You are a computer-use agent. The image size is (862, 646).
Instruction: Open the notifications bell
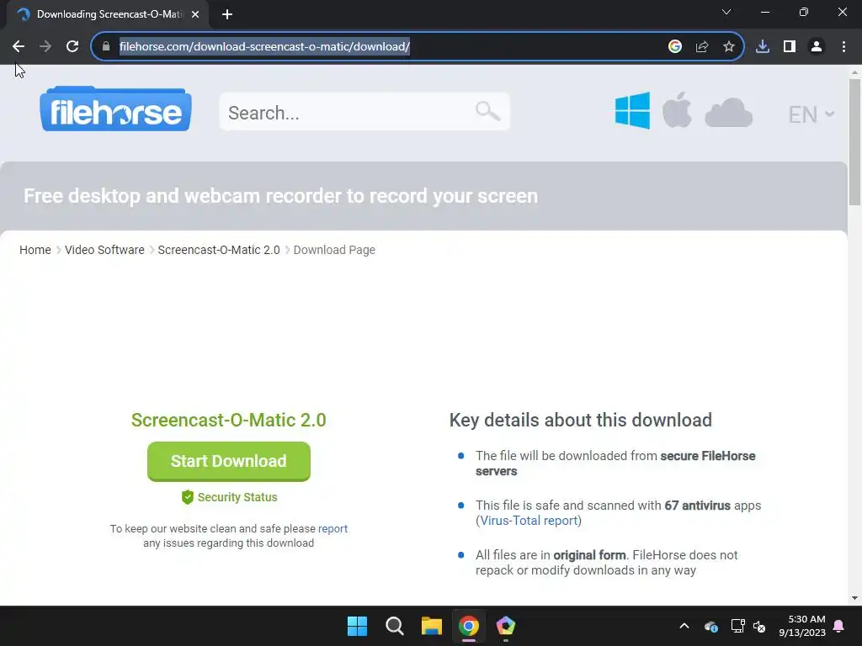pyautogui.click(x=839, y=626)
